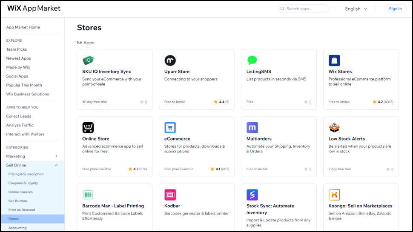Click the Sign In button
The width and height of the screenshot is (413, 232).
coord(395,9)
